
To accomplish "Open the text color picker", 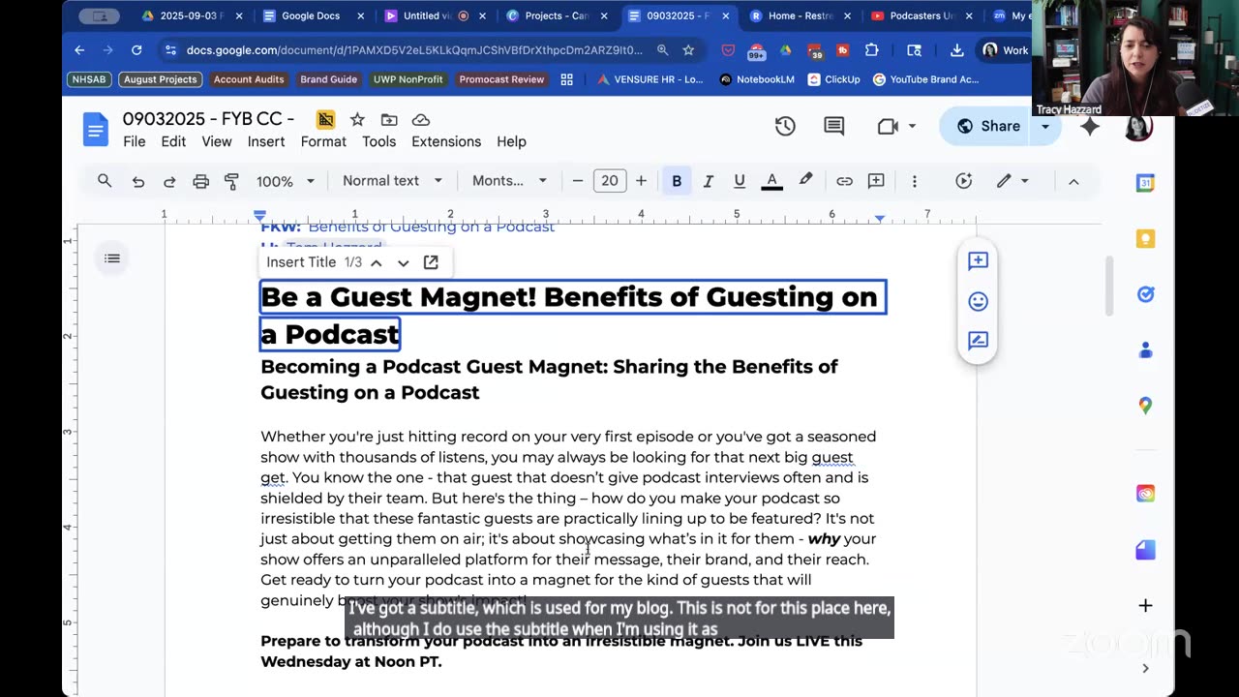I will [771, 181].
